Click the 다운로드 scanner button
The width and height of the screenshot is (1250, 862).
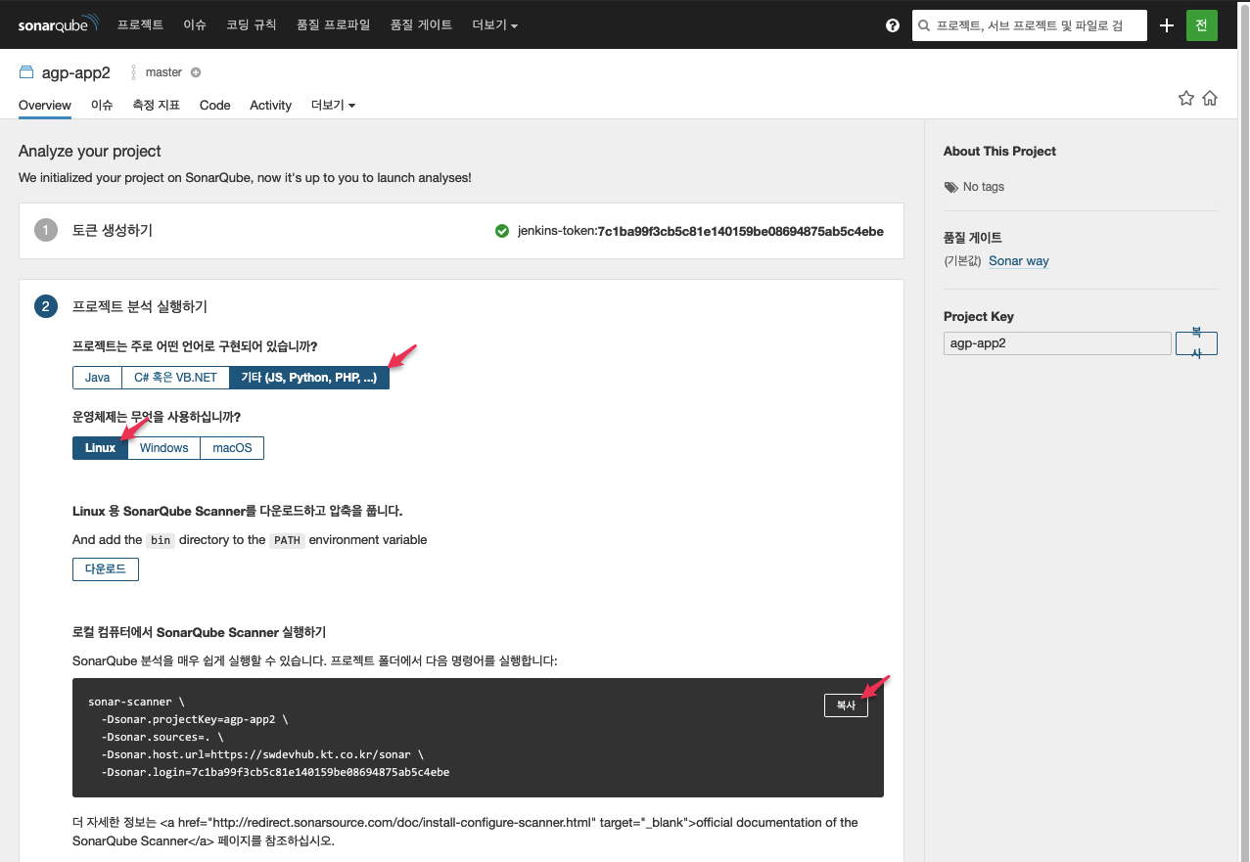click(106, 568)
